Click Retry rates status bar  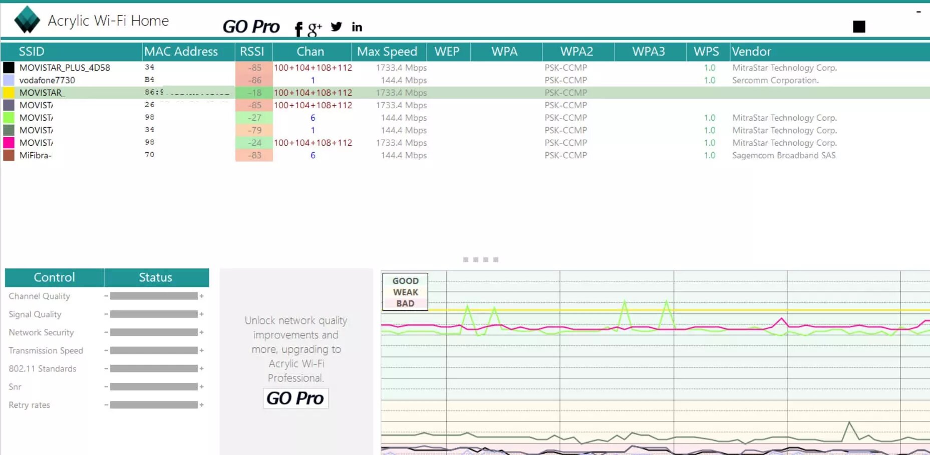pos(154,405)
